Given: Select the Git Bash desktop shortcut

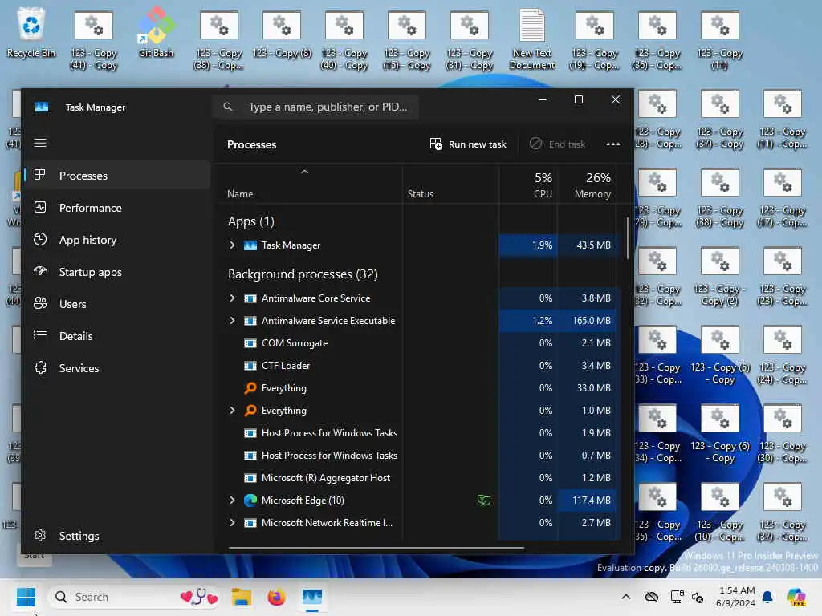Looking at the screenshot, I should coord(156,32).
